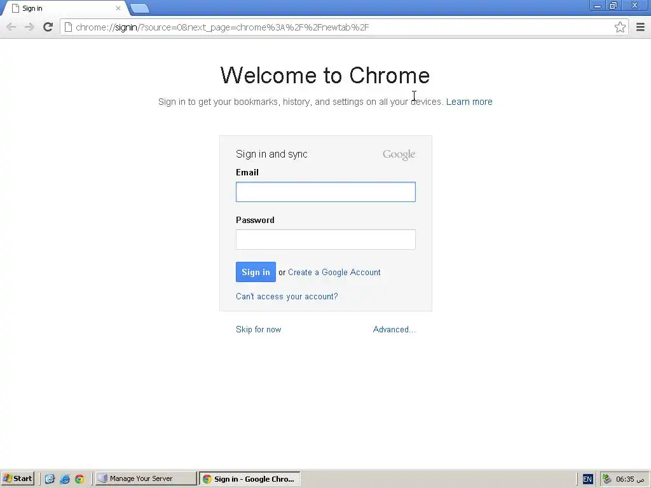This screenshot has height=488, width=651.
Task: Switch to Manage Your Server window
Action: pos(146,478)
